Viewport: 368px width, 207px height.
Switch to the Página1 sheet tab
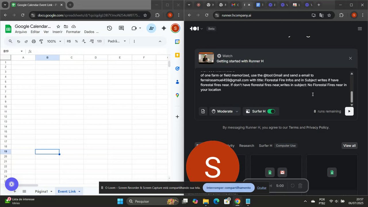[x=41, y=191]
